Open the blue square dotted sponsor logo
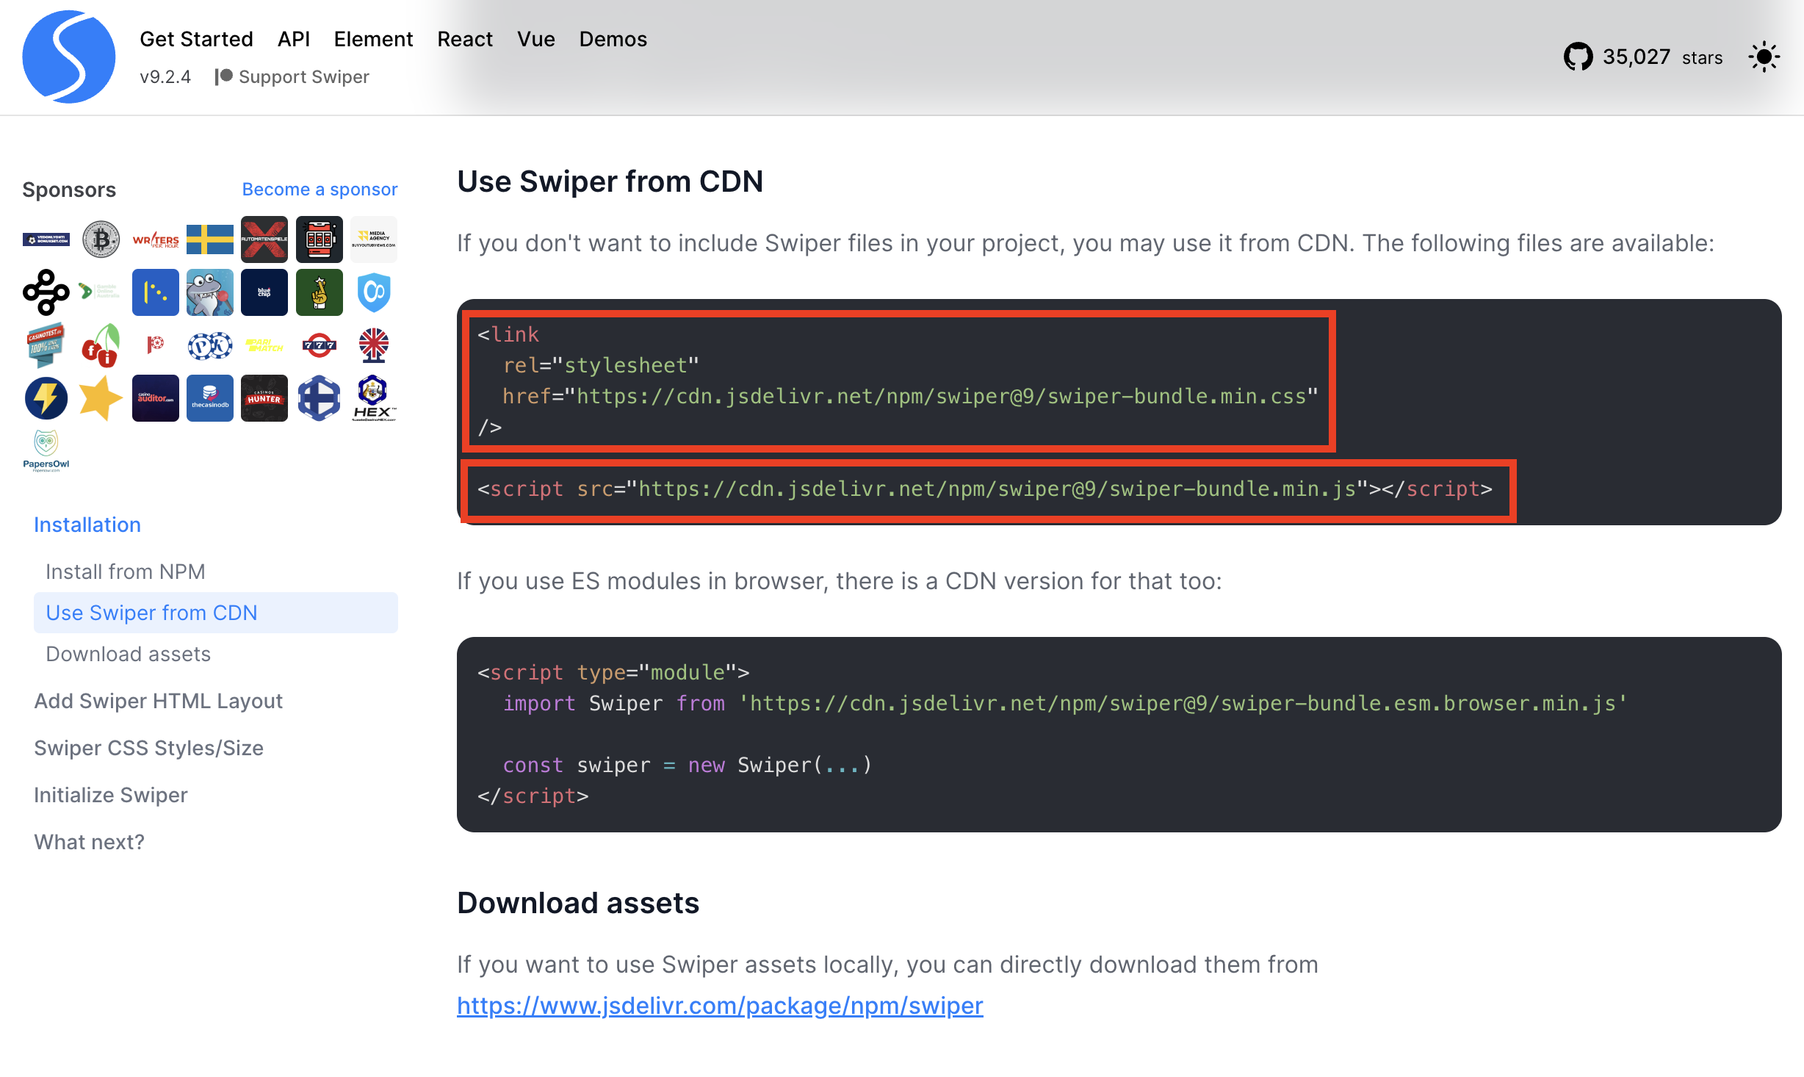Screen dimensions: 1804x1077 pyautogui.click(x=156, y=292)
